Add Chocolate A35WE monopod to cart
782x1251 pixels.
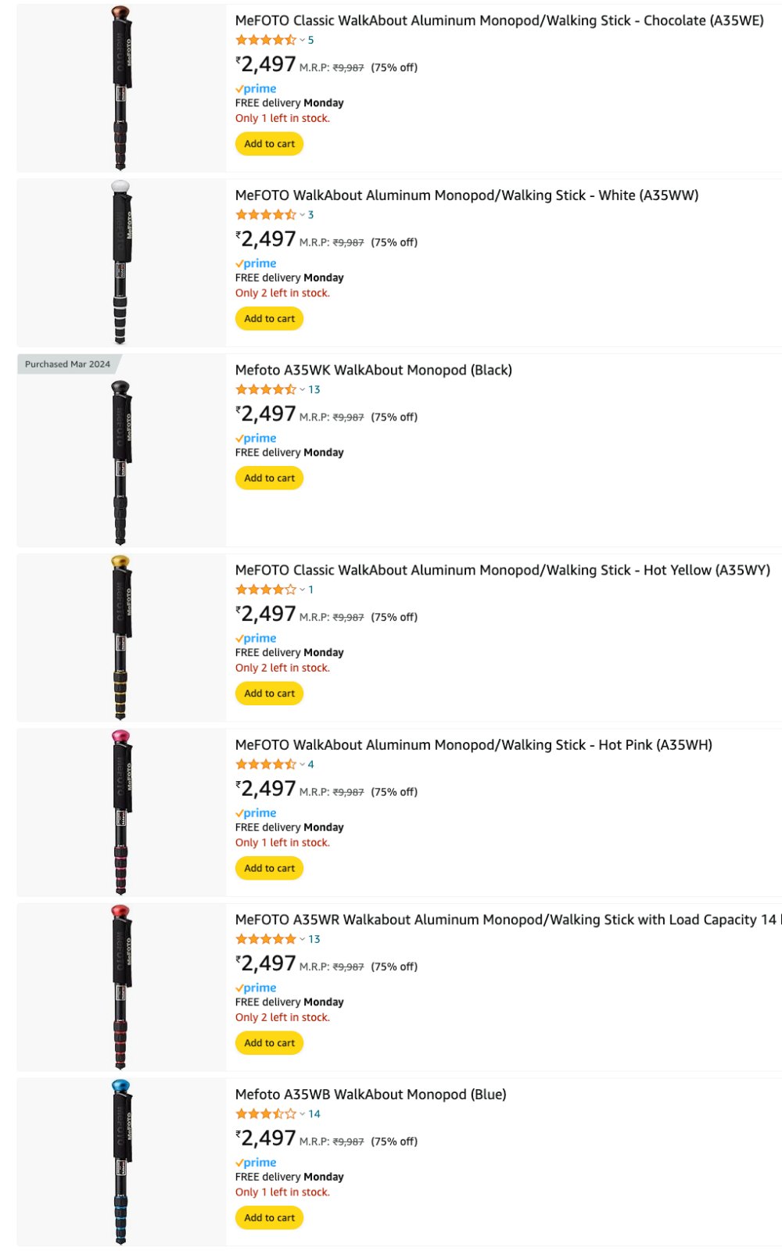(x=269, y=144)
